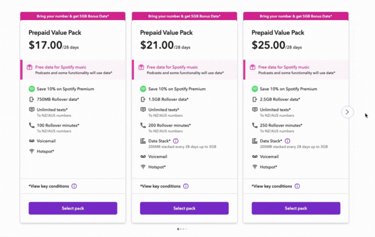Image resolution: width=375 pixels, height=237 pixels.
Task: Click info icon beside $17 pack key conditions
Action: tap(74, 186)
